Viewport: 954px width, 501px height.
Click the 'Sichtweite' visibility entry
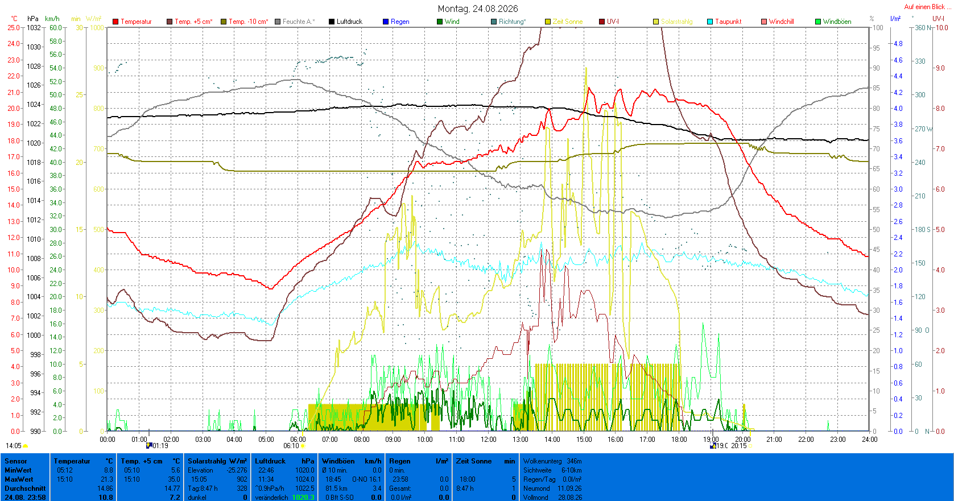(x=552, y=470)
